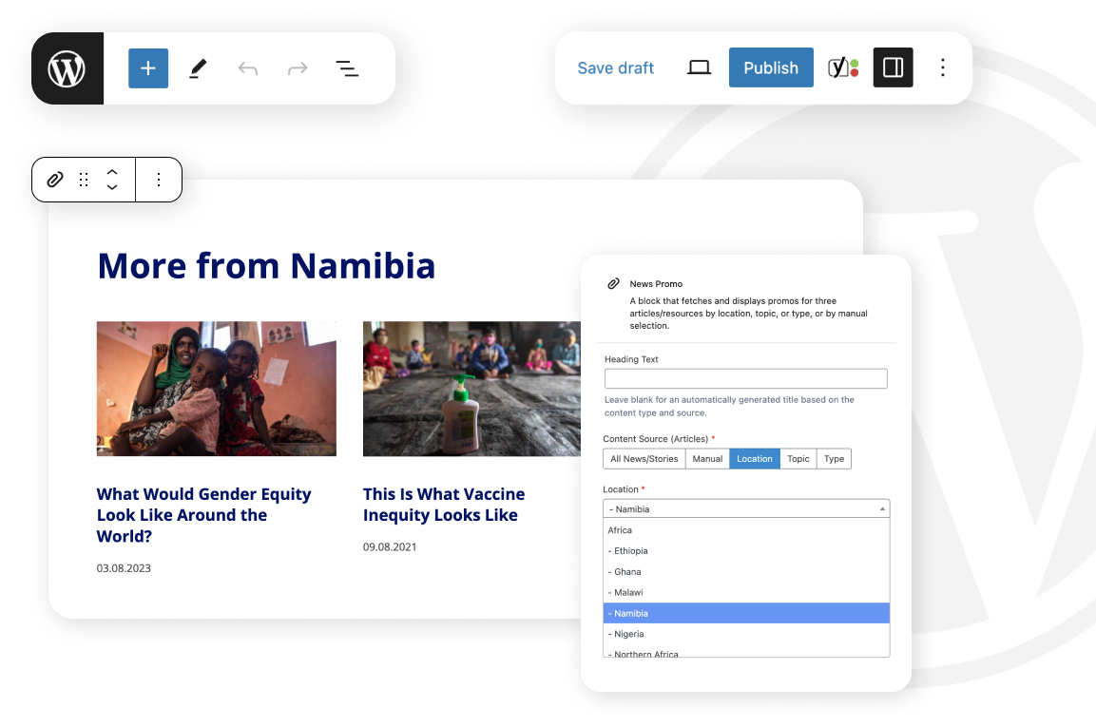Open the block inserter plus button
This screenshot has height=727, width=1096.
click(148, 68)
